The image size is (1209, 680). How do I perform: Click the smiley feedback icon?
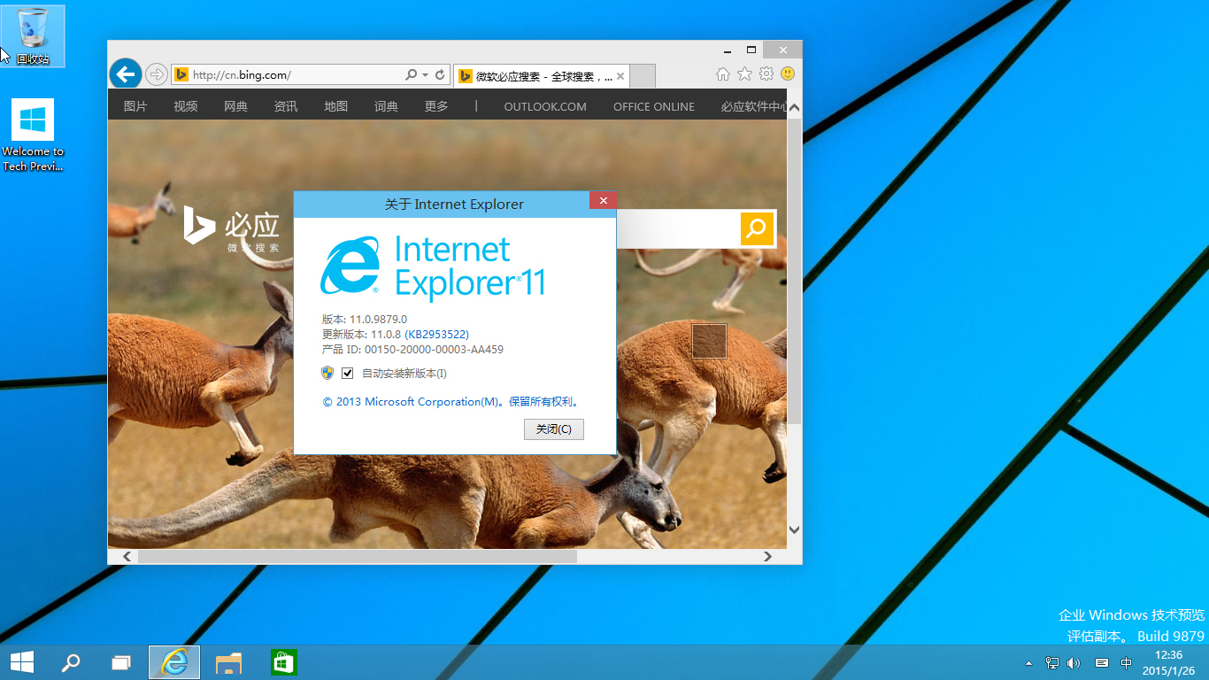pyautogui.click(x=787, y=73)
